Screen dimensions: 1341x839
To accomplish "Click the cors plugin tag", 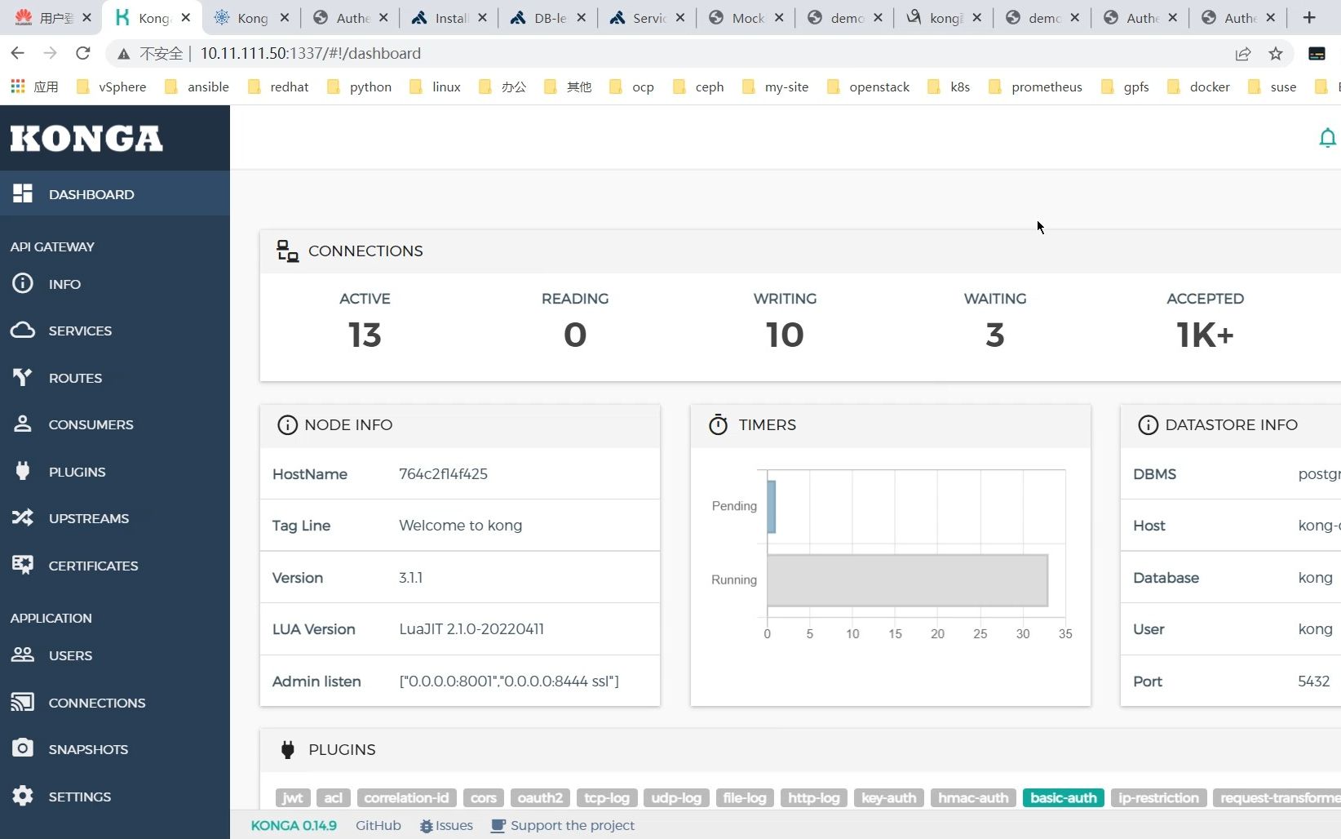I will click(484, 797).
